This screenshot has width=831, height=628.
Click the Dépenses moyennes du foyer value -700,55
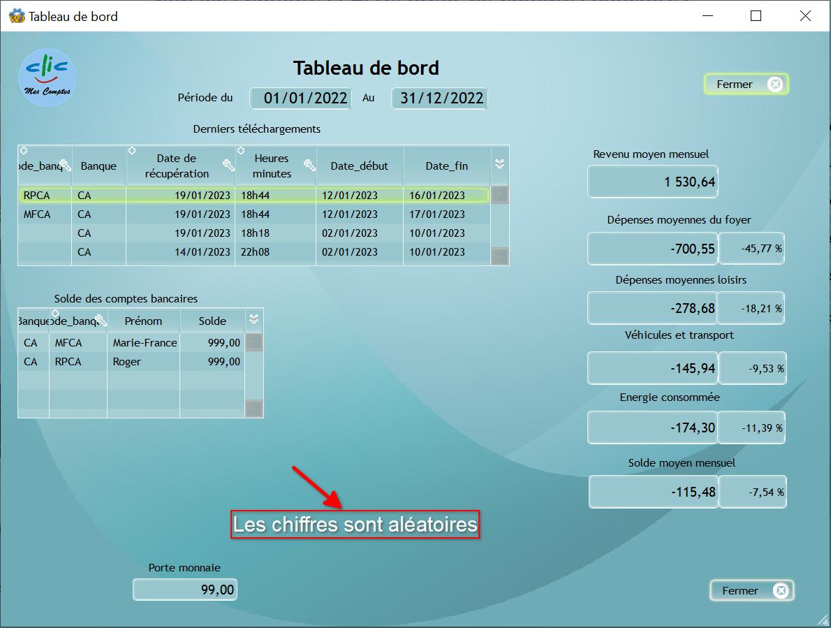click(653, 249)
